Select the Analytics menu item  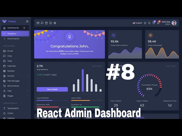[15, 33]
